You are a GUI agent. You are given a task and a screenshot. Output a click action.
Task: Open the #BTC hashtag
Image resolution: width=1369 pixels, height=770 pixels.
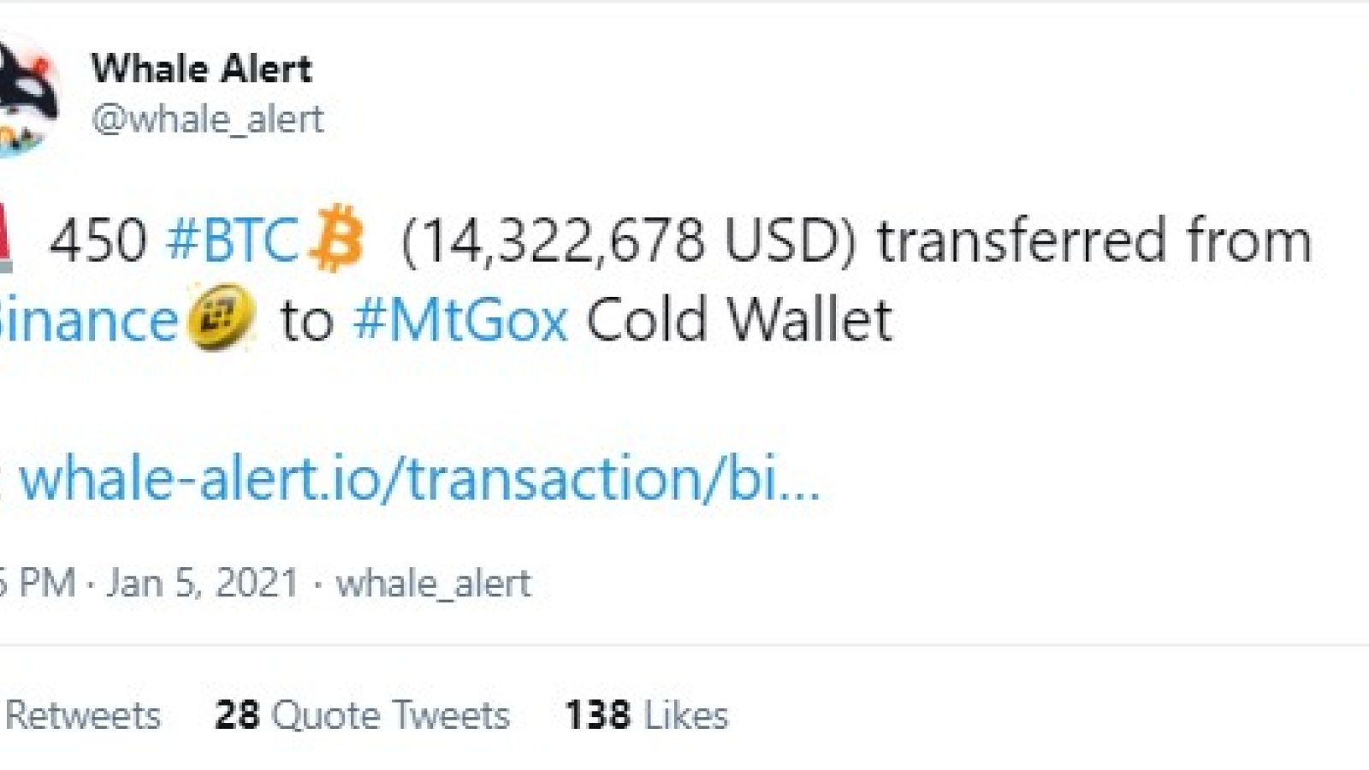click(x=232, y=239)
